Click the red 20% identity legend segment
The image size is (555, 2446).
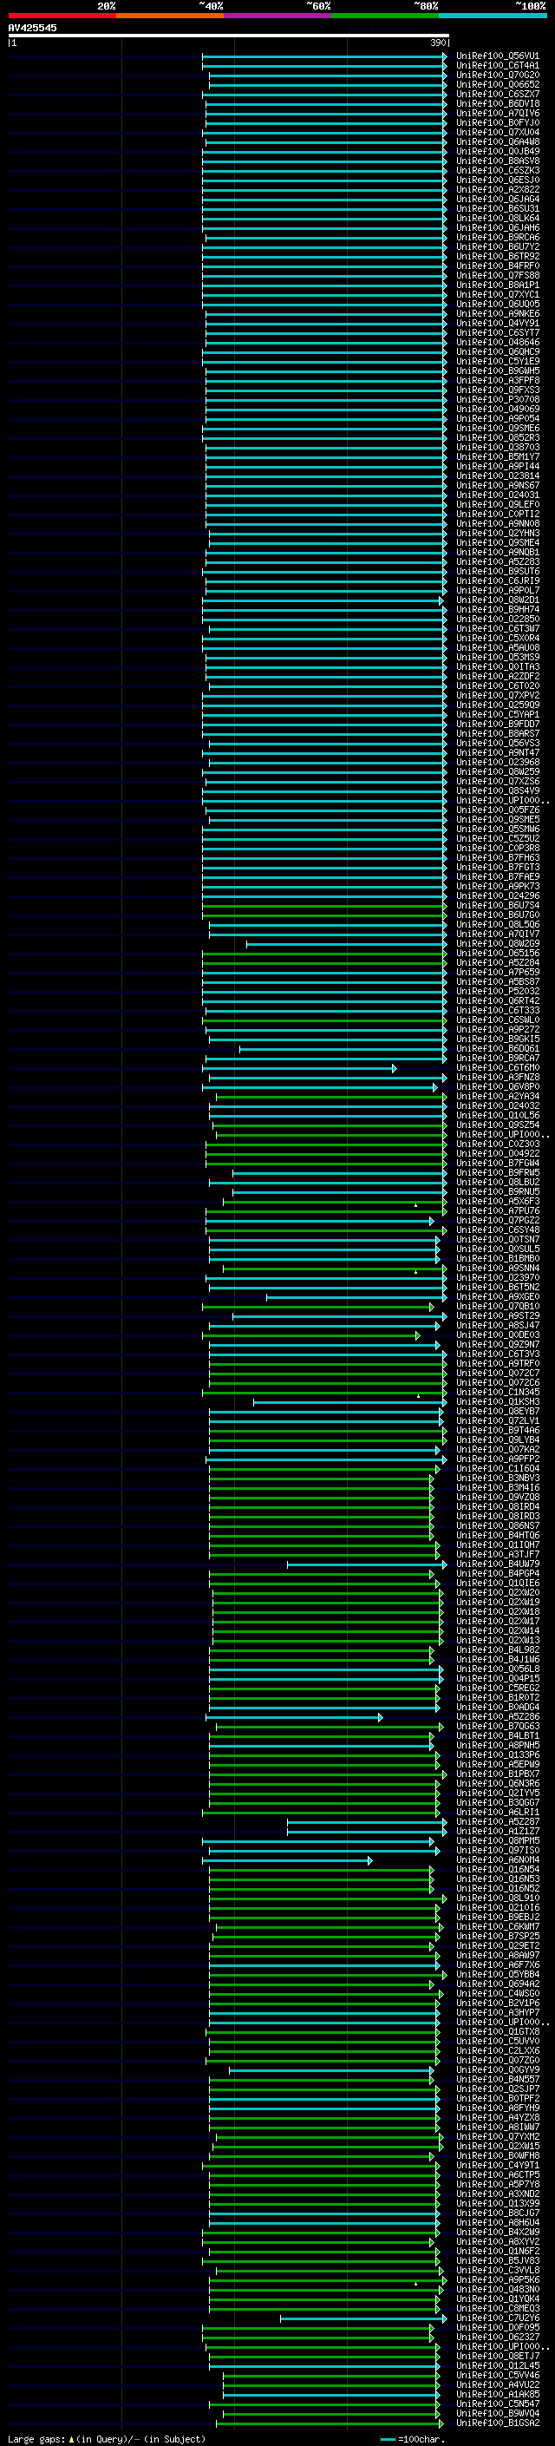[x=62, y=16]
